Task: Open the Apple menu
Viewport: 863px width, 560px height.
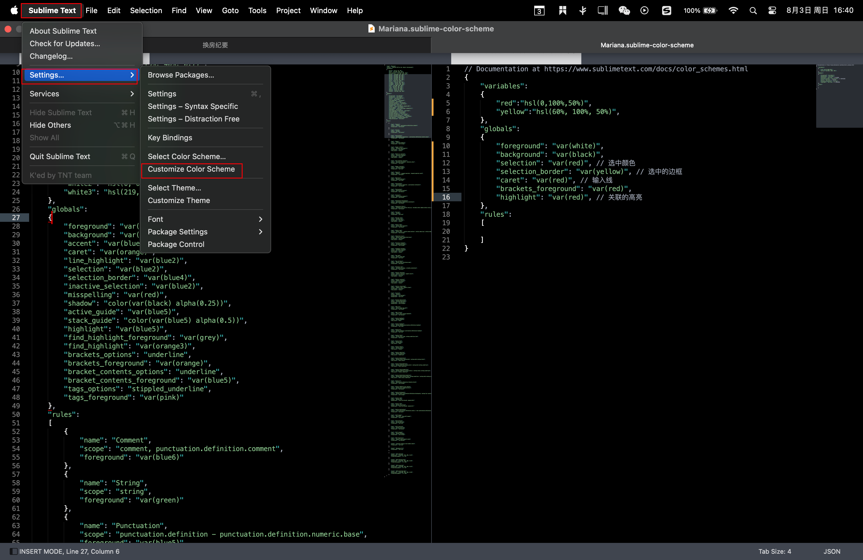Action: click(x=14, y=10)
